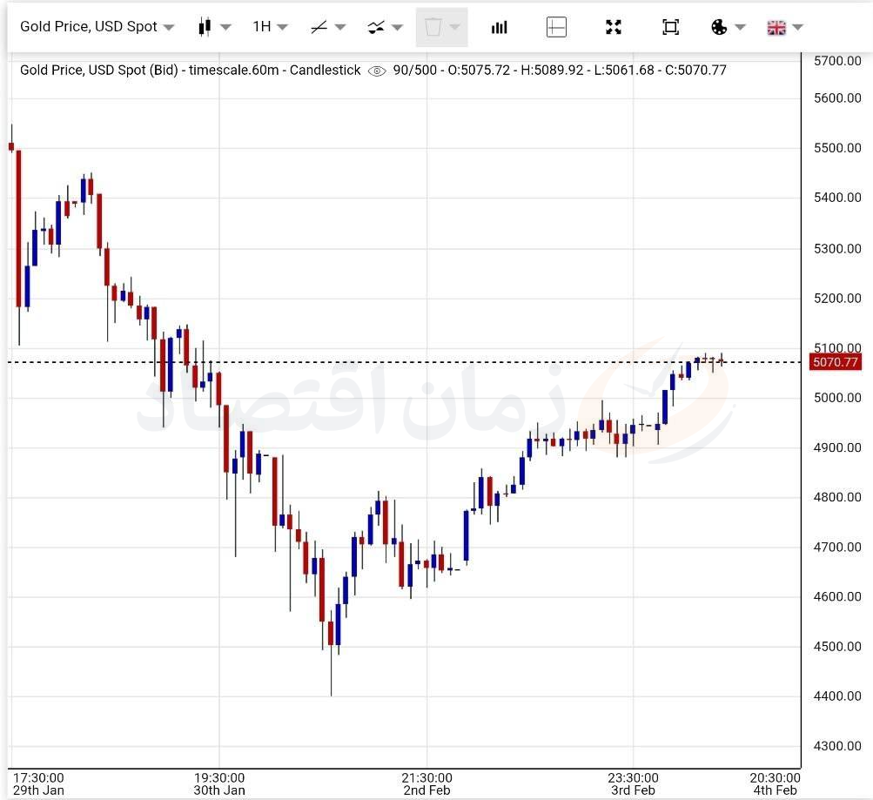Click the UK flag language icon
The width and height of the screenshot is (873, 800).
(776, 27)
